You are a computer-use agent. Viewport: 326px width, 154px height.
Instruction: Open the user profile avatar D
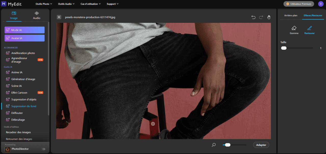pyautogui.click(x=321, y=4)
